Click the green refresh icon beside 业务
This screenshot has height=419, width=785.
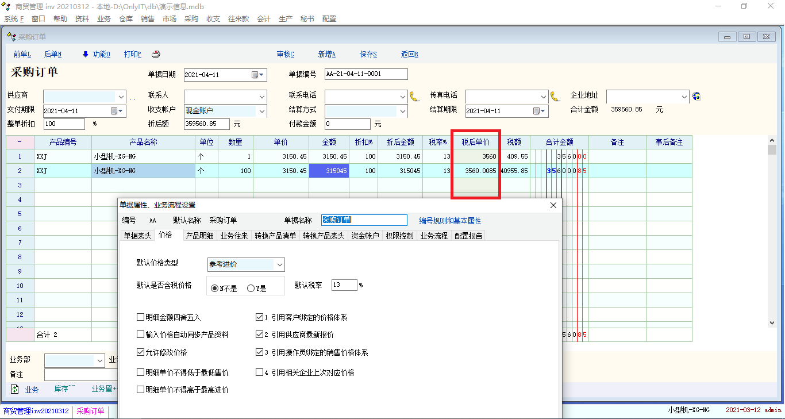coord(15,389)
